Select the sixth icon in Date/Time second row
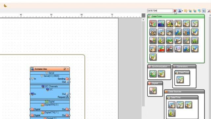 [195, 32]
